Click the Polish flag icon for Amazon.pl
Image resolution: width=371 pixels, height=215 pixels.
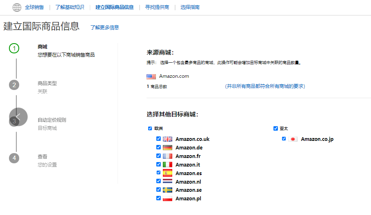(167, 198)
